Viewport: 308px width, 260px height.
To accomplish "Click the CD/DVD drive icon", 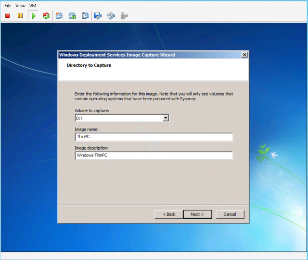I will (111, 16).
